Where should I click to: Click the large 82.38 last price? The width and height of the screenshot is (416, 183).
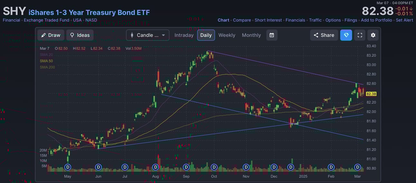click(378, 11)
